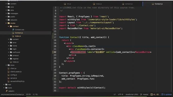Open server.js from the tree view

click(x=14, y=78)
